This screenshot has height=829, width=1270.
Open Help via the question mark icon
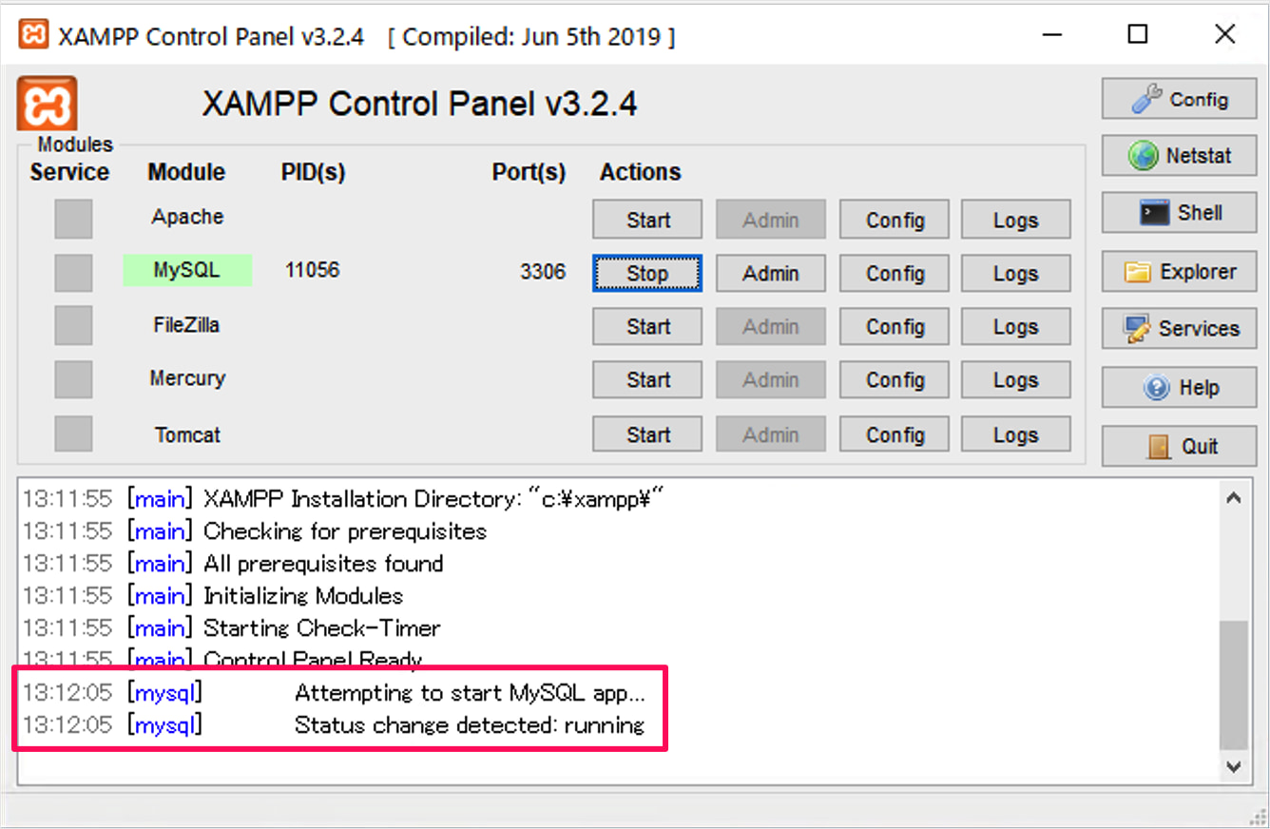coord(1179,387)
